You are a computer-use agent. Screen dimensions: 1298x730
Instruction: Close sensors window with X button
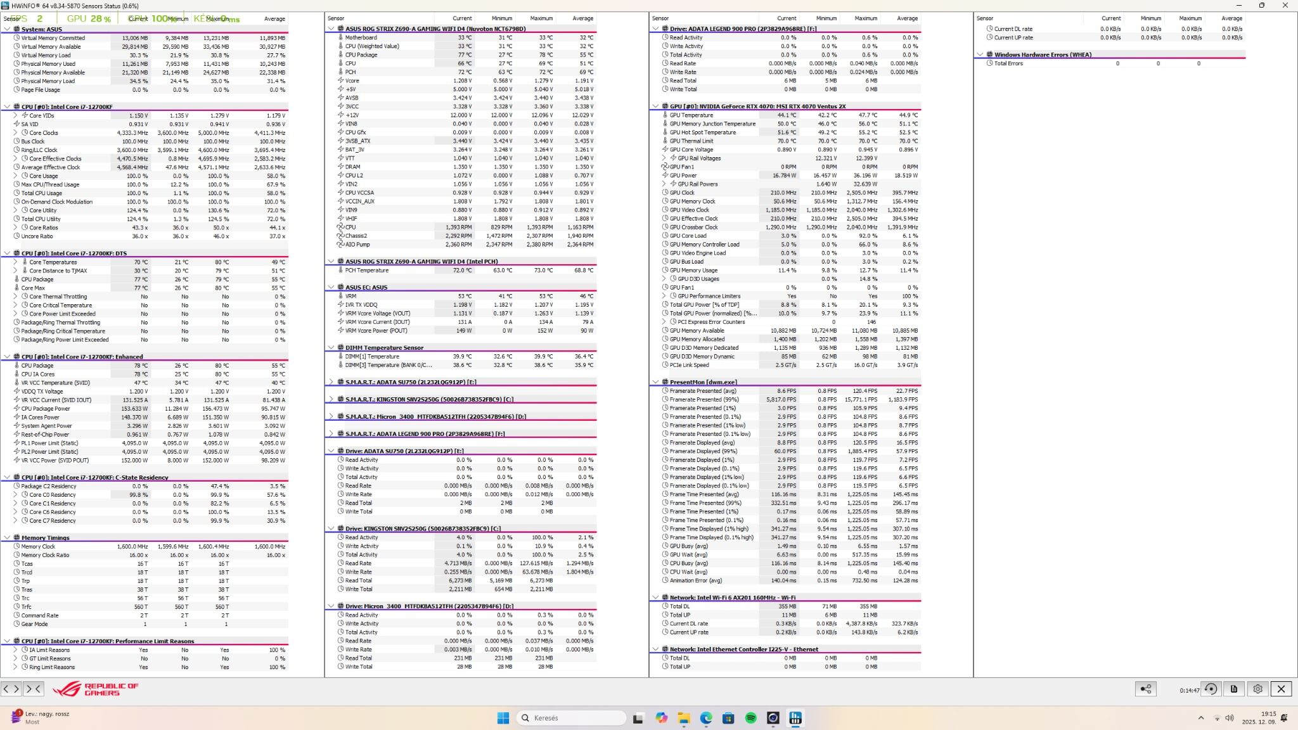point(1281,689)
